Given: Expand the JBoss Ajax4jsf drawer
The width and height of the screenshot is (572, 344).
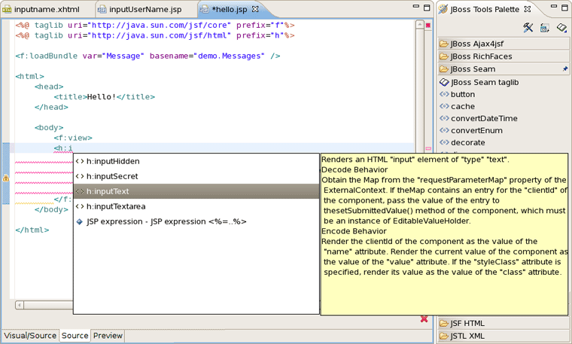Looking at the screenshot, I should click(477, 44).
